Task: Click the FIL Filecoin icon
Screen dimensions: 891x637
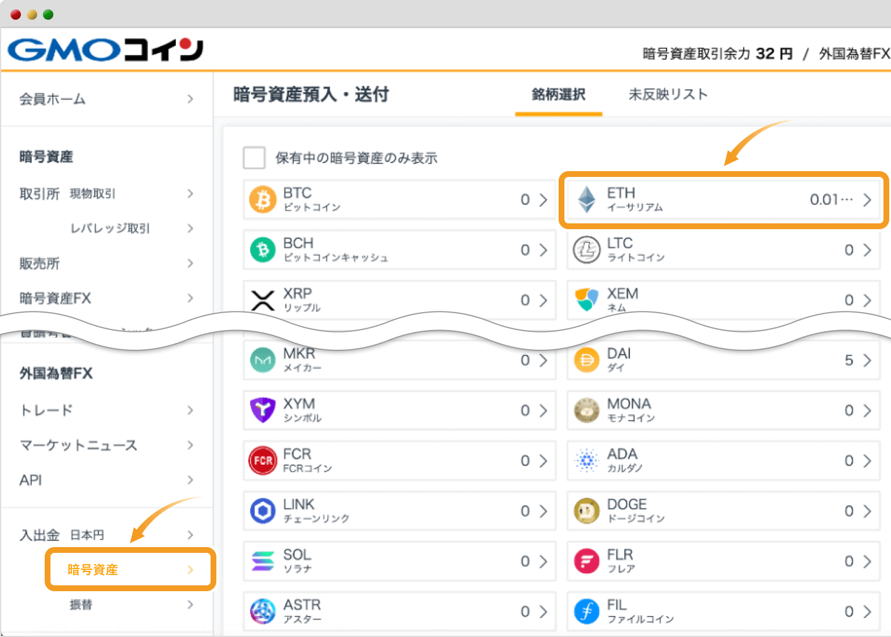Action: click(x=586, y=611)
